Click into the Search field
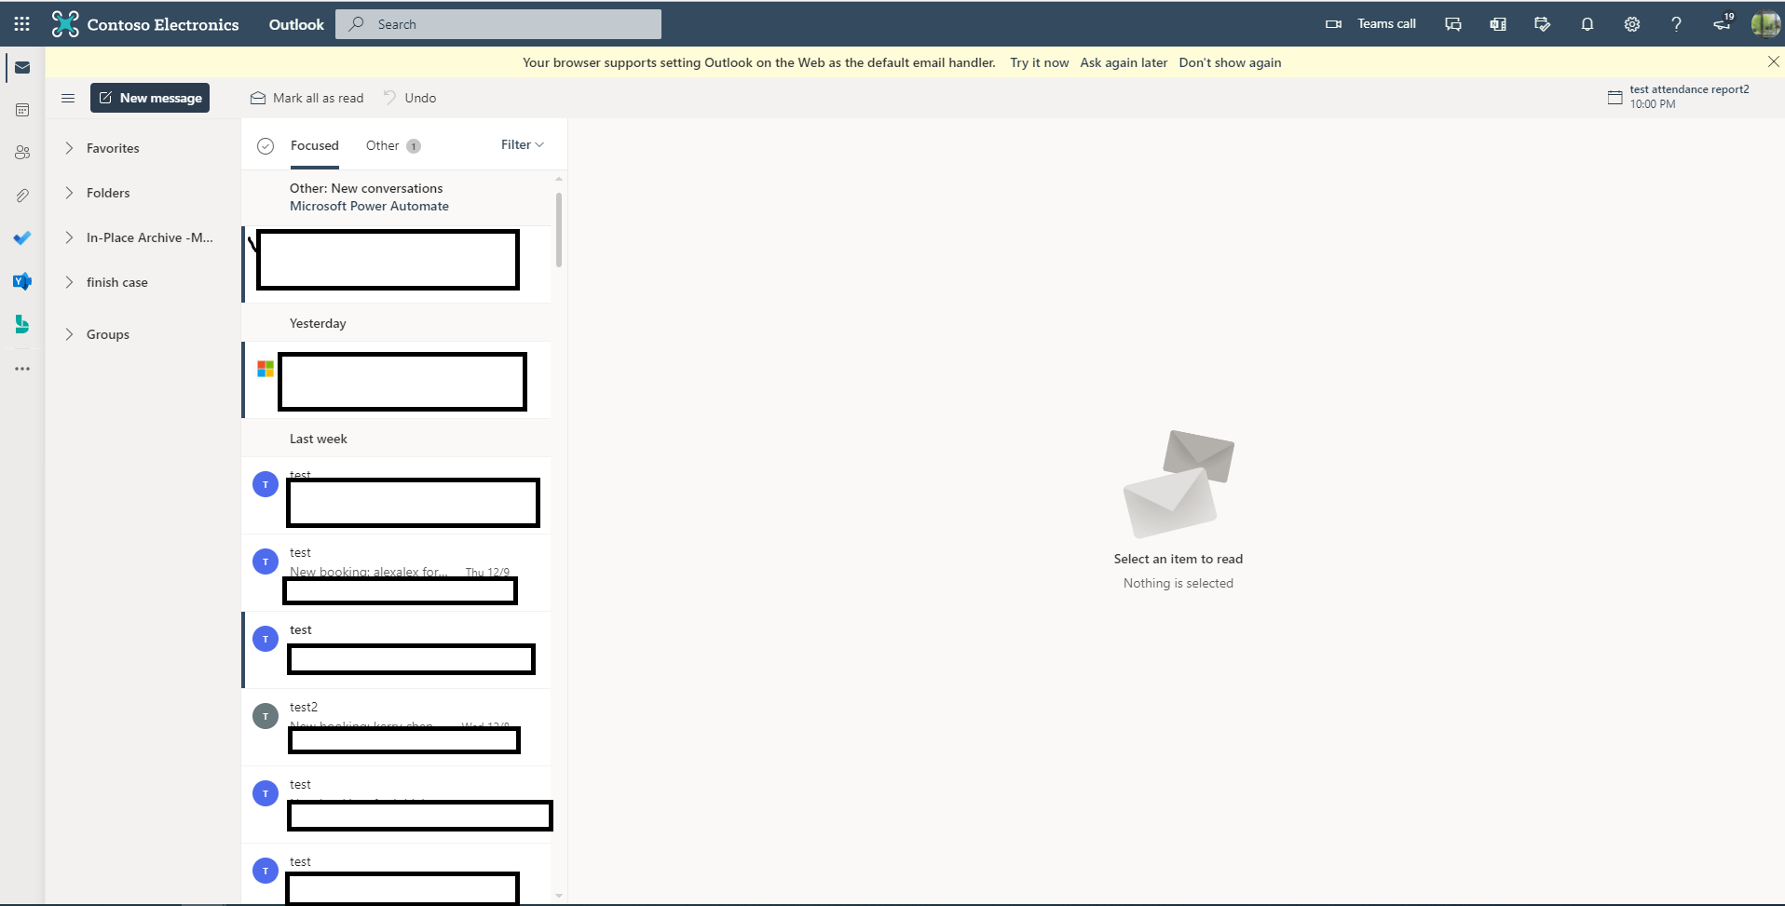1785x906 pixels. [498, 24]
